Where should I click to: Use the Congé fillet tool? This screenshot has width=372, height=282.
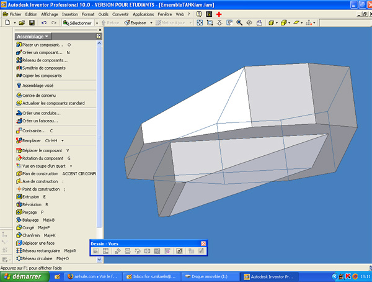pos(29,228)
